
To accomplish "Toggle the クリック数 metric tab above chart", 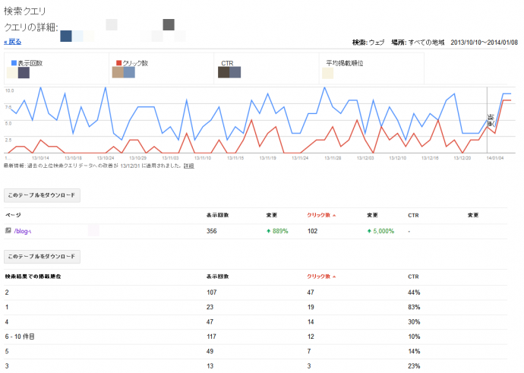I will click(162, 68).
